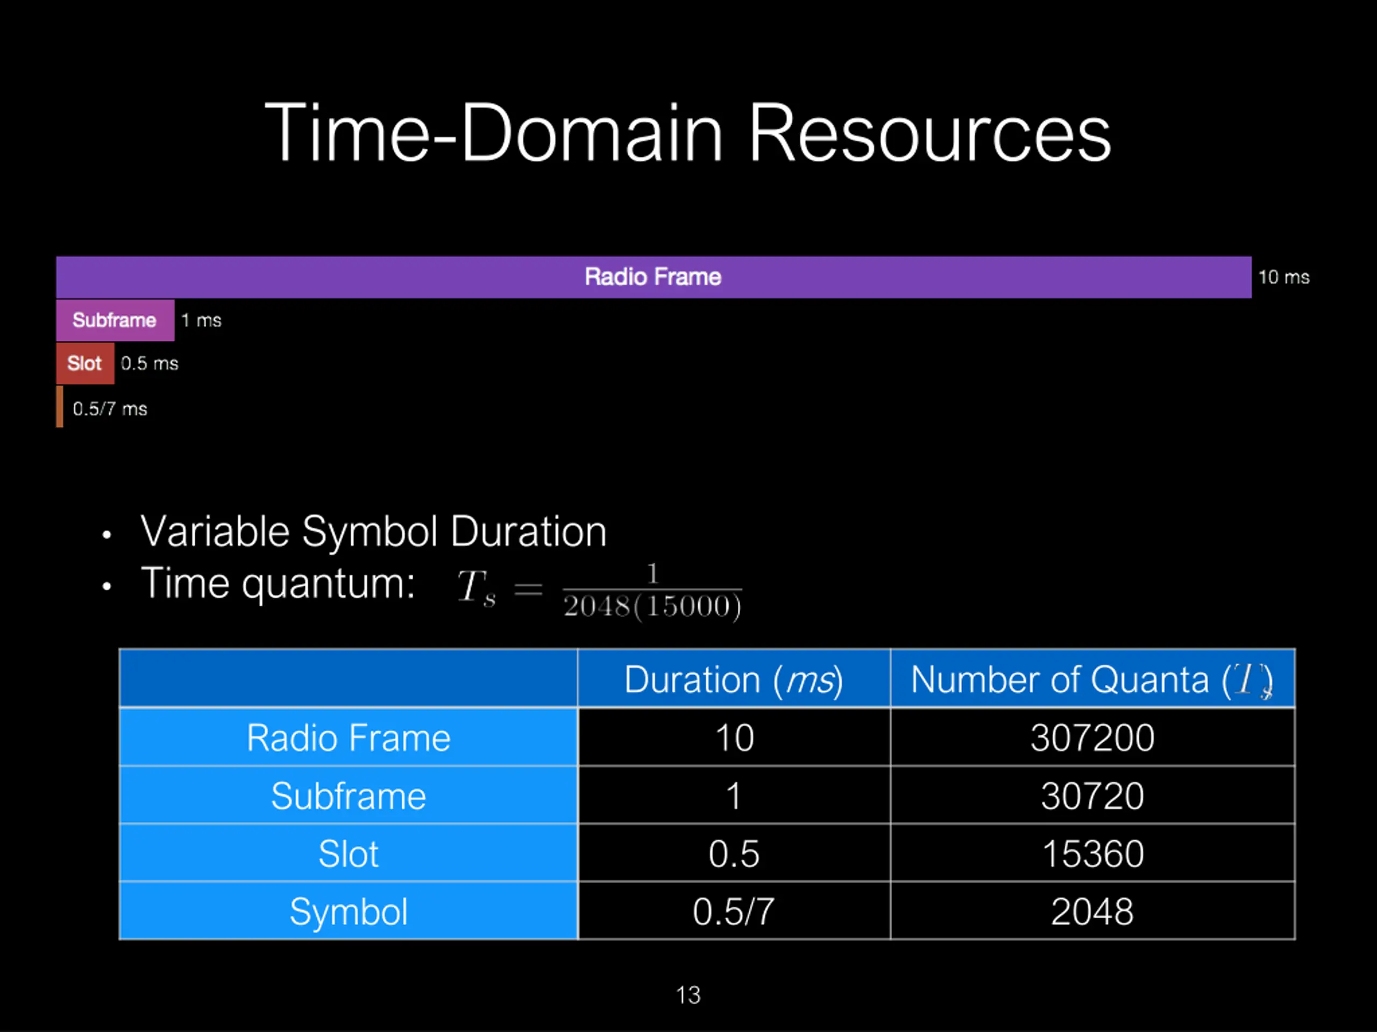The width and height of the screenshot is (1377, 1032).
Task: Click the 'Time-Domain Resources' slide title
Action: point(688,132)
